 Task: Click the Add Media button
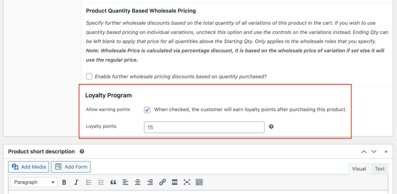(x=29, y=167)
